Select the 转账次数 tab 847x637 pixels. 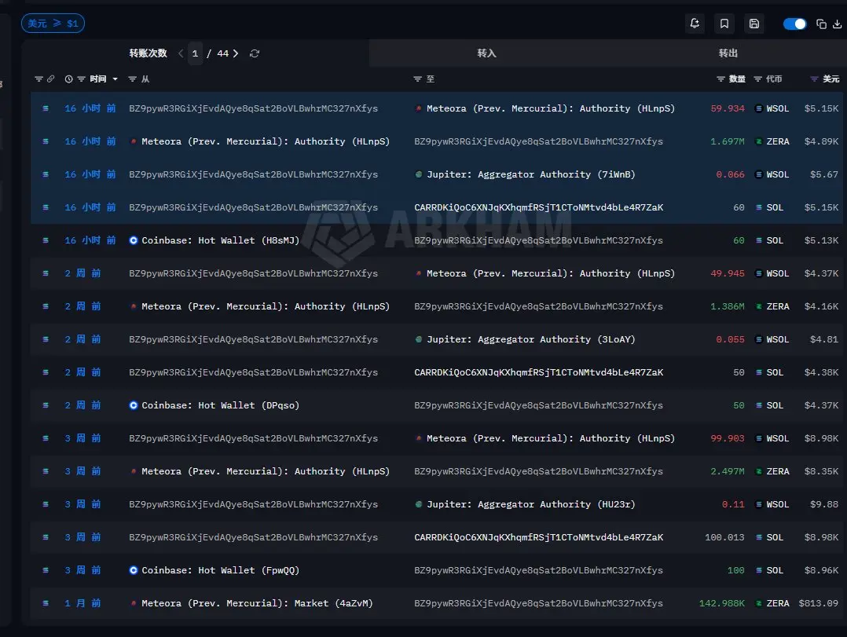(x=148, y=53)
